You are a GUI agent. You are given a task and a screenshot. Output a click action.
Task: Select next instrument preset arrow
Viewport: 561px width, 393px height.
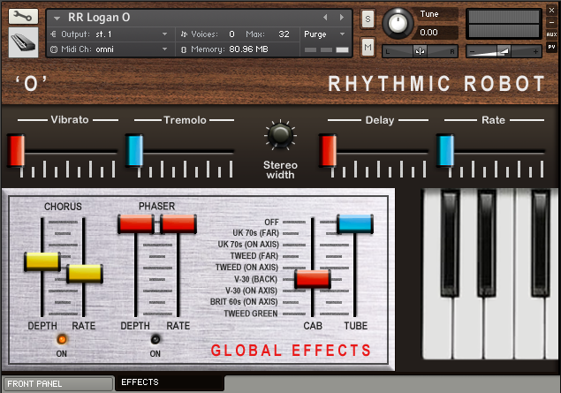coord(342,17)
